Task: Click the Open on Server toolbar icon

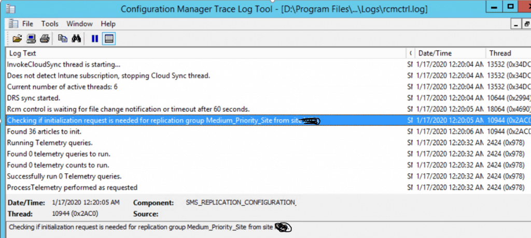Action: 31,38
